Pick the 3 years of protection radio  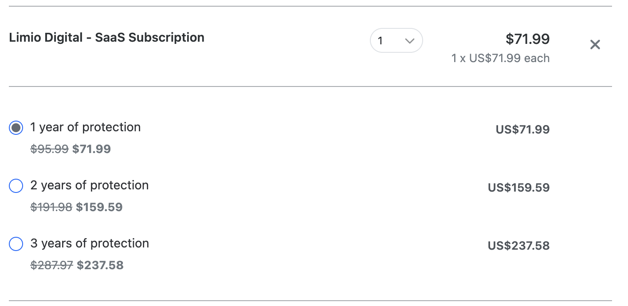pyautogui.click(x=16, y=244)
